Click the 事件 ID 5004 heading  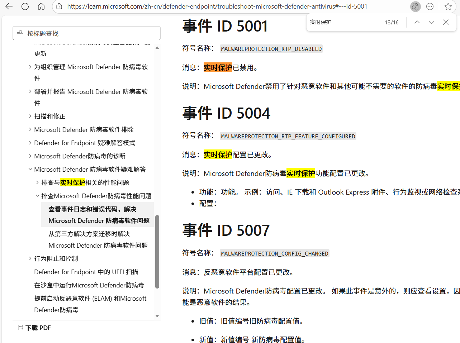(226, 113)
